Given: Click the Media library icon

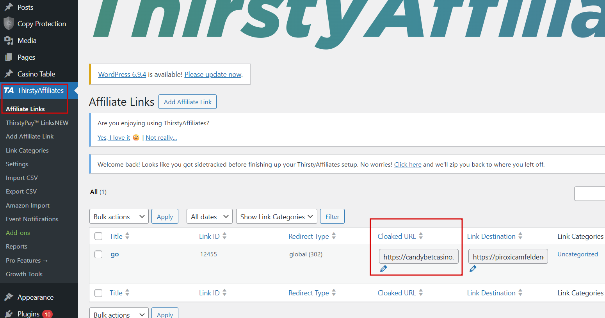Looking at the screenshot, I should (x=9, y=41).
